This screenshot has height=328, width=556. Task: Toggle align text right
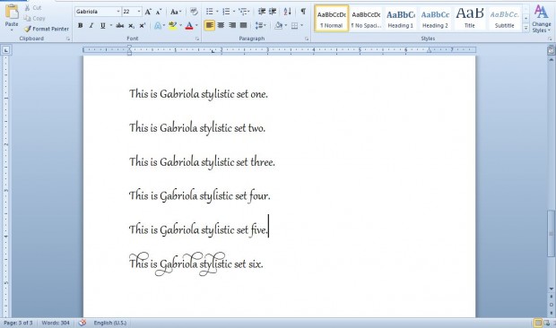(x=232, y=25)
